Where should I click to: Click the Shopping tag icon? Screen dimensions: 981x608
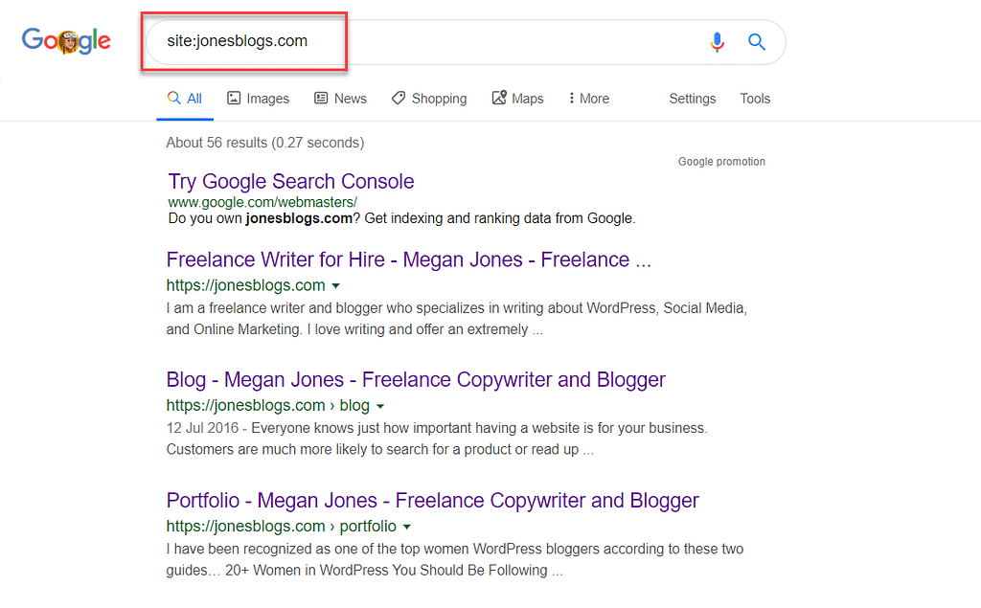397,98
